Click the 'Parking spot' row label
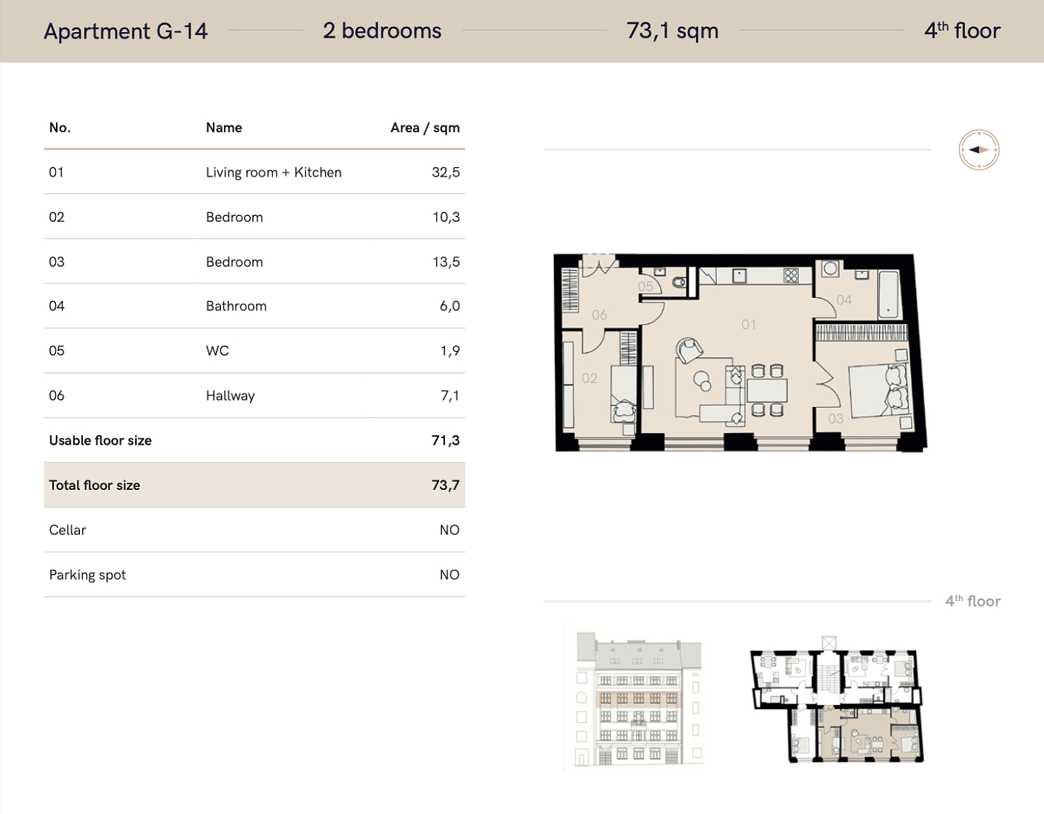 (87, 576)
